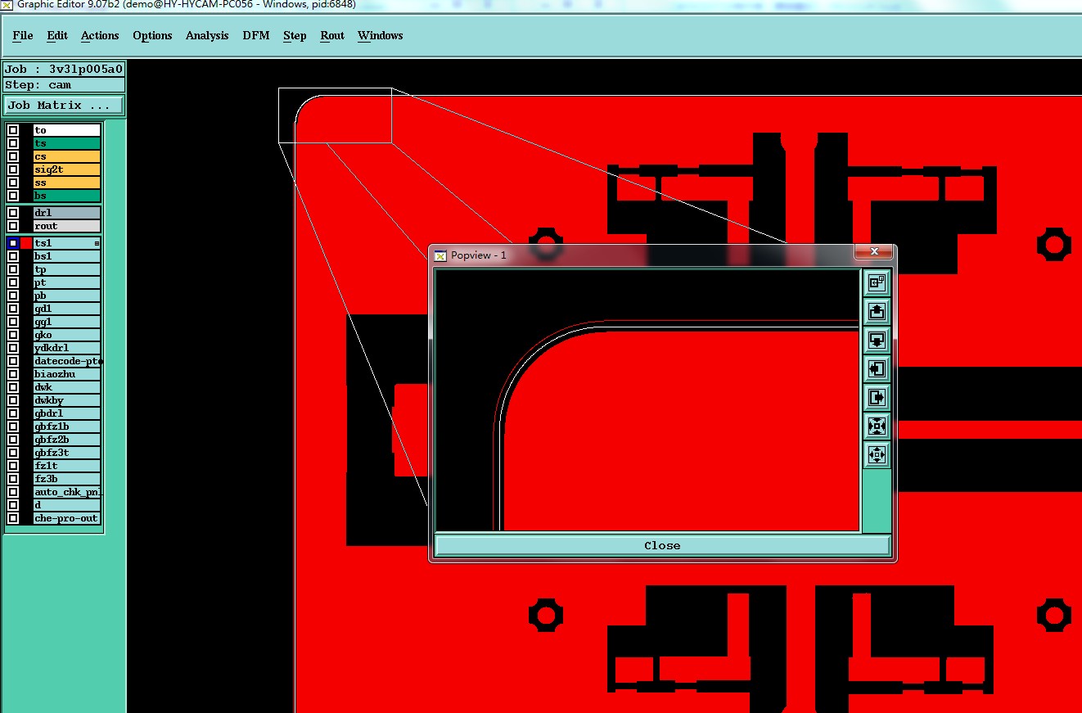Toggle display checkbox for layer ts
Image resolution: width=1082 pixels, height=713 pixels.
(x=13, y=143)
